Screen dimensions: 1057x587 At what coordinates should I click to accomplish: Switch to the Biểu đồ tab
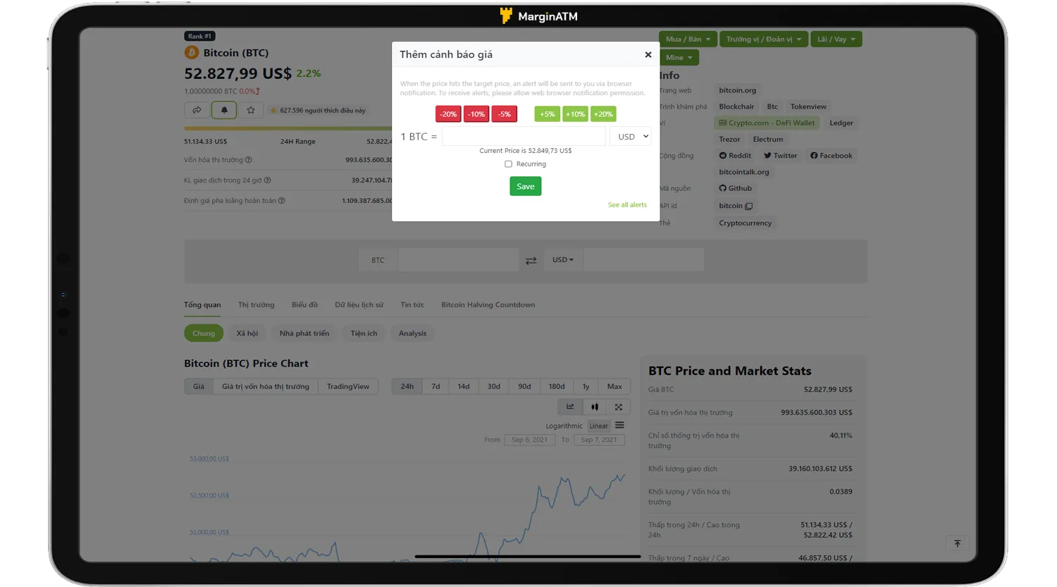click(304, 304)
